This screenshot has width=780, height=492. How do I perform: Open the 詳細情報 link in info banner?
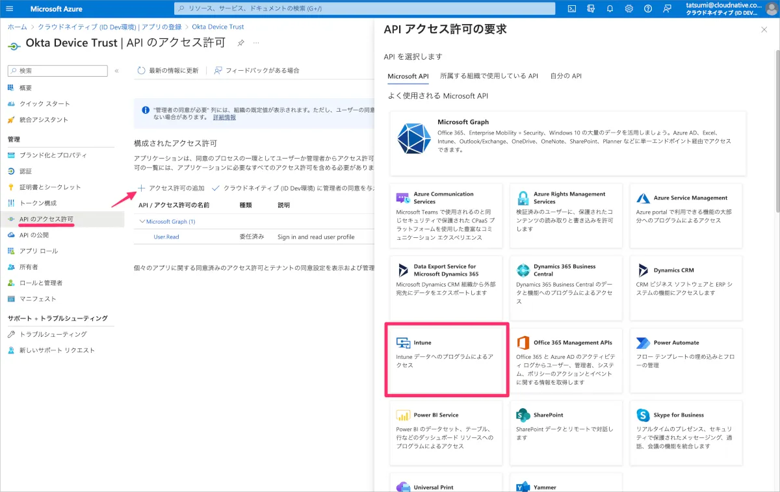(x=224, y=118)
